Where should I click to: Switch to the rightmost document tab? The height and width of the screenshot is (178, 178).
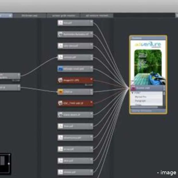pyautogui.click(x=97, y=16)
